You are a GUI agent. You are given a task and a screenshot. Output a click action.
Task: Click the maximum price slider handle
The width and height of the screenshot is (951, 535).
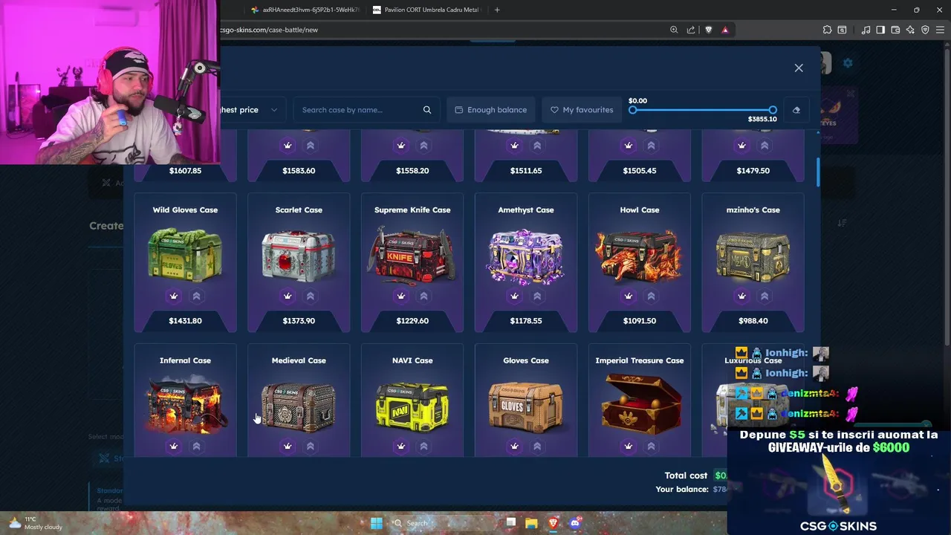point(773,110)
